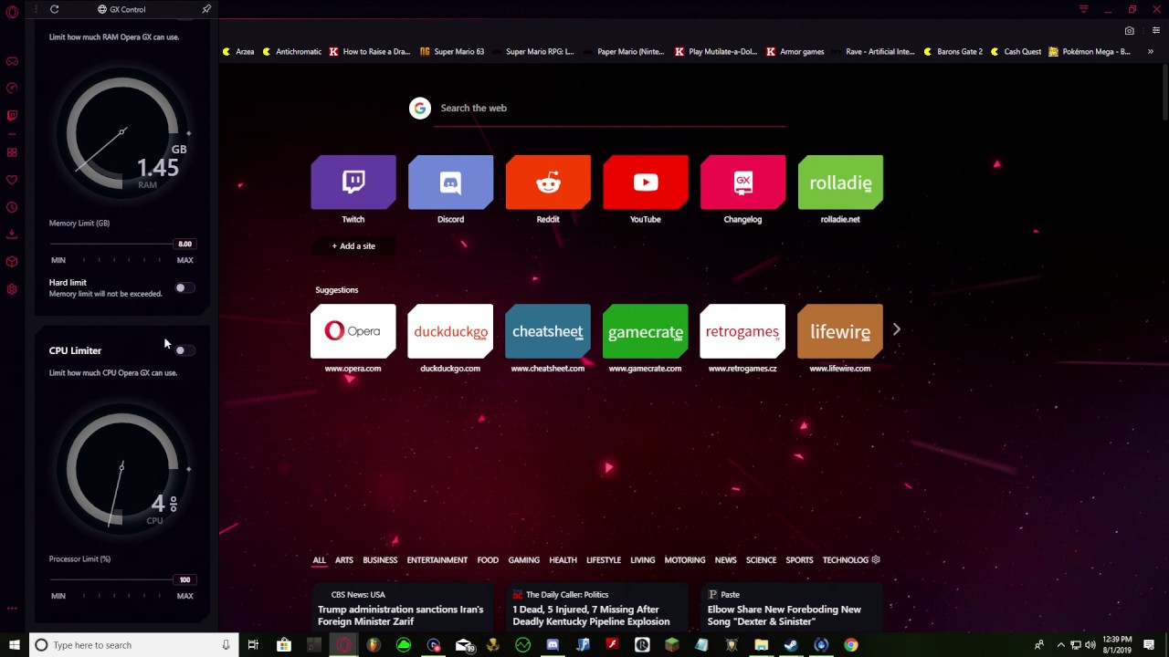The height and width of the screenshot is (657, 1169).
Task: Open GX Corner gamepad icon in sidebar
Action: pos(12,61)
